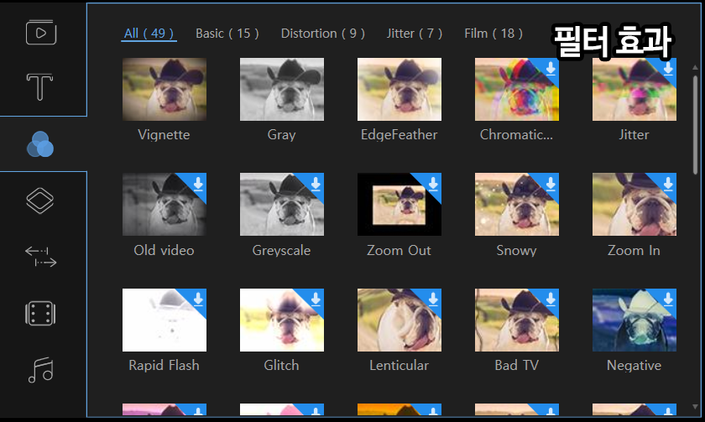
Task: Download the Rapid Flash filter via its arrow badge
Action: click(198, 299)
